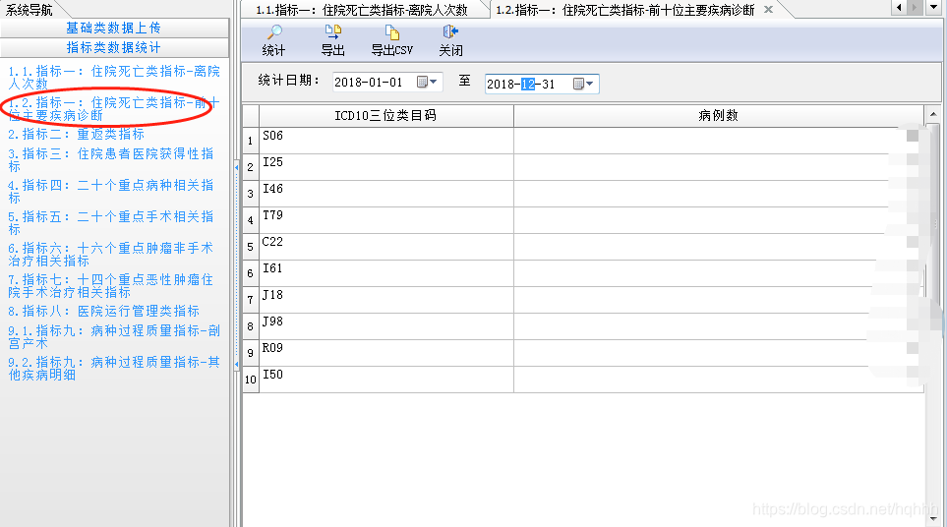Switch to tab 1.1 离院人次数

click(362, 10)
